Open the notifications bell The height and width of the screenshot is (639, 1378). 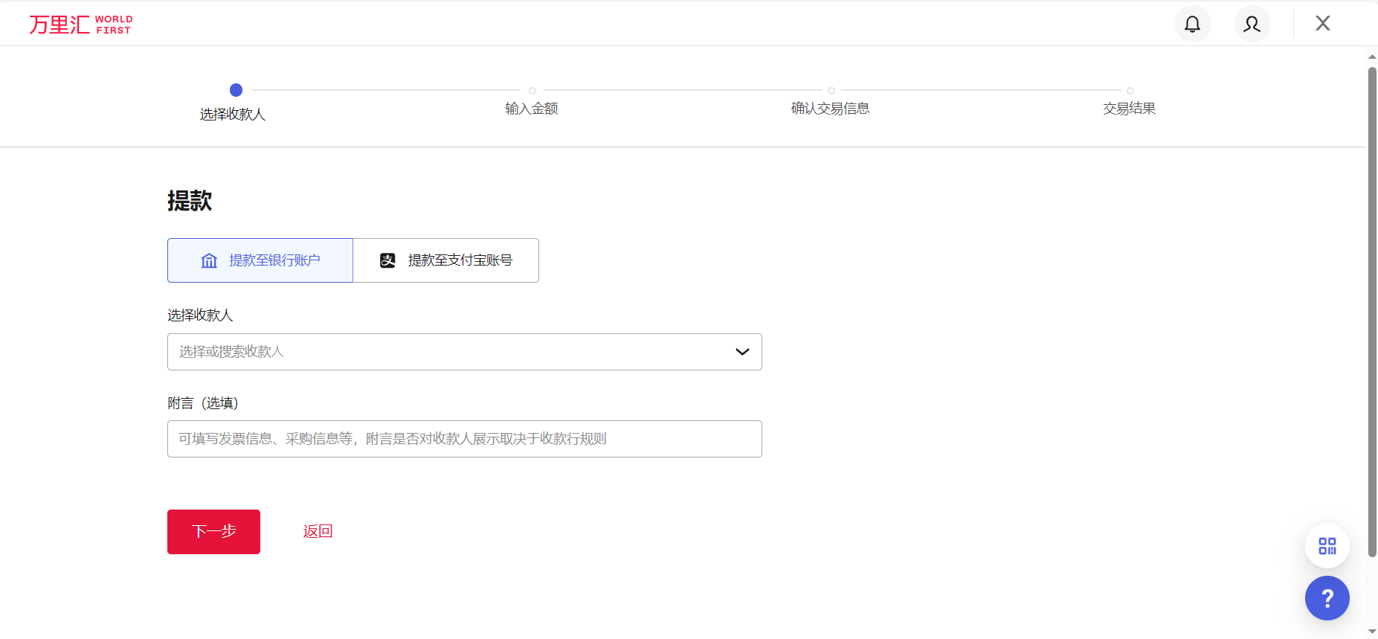tap(1192, 25)
